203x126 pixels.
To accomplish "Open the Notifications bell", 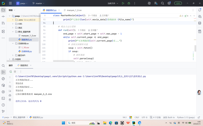I will (x=200, y=10).
